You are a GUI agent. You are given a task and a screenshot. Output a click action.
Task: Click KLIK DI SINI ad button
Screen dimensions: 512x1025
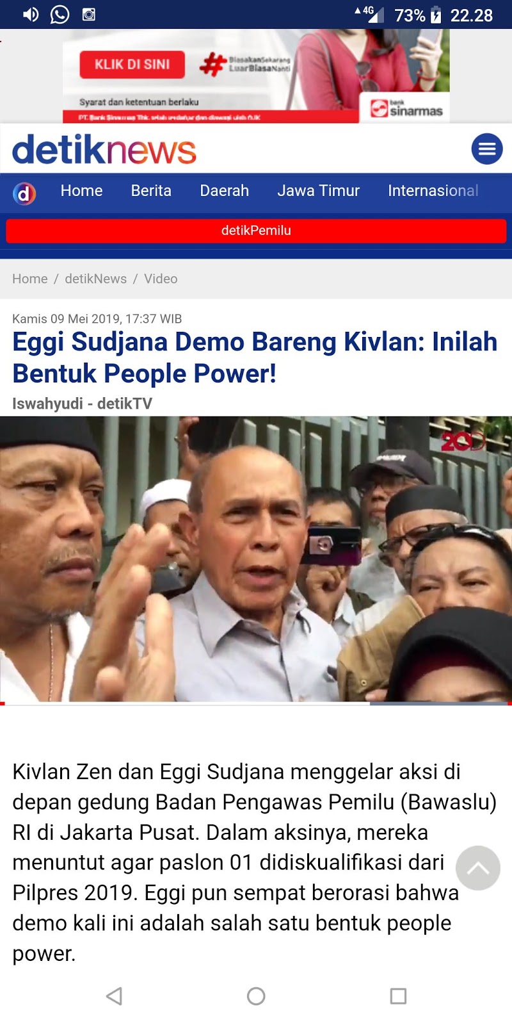(132, 65)
